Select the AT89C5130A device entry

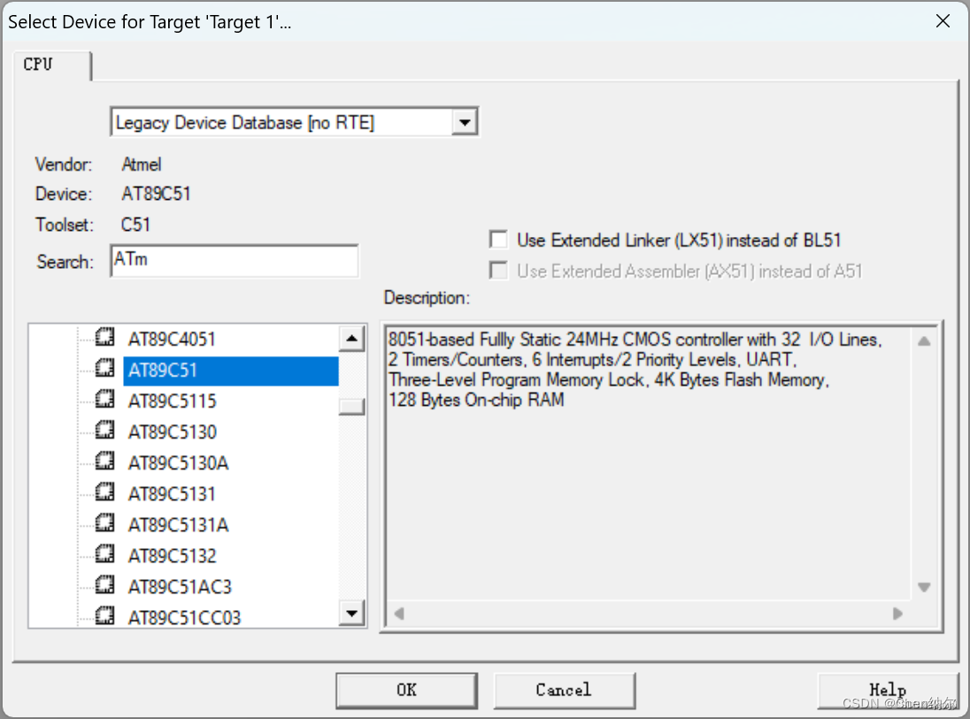pyautogui.click(x=178, y=463)
